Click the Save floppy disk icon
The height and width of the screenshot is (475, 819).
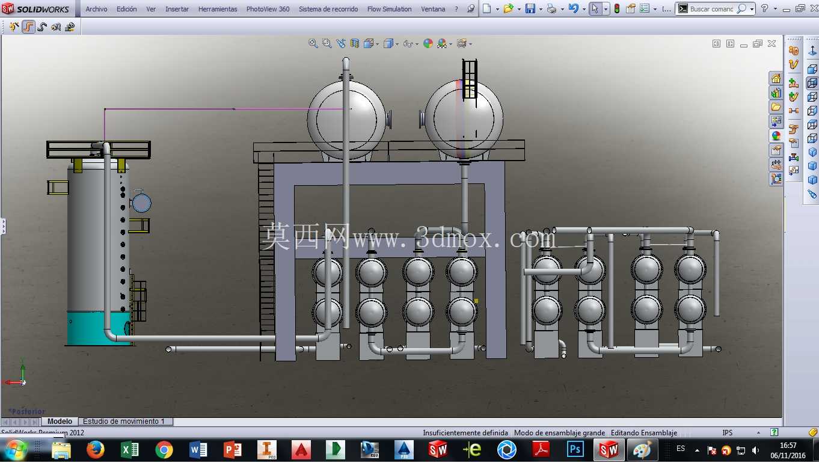click(x=530, y=9)
